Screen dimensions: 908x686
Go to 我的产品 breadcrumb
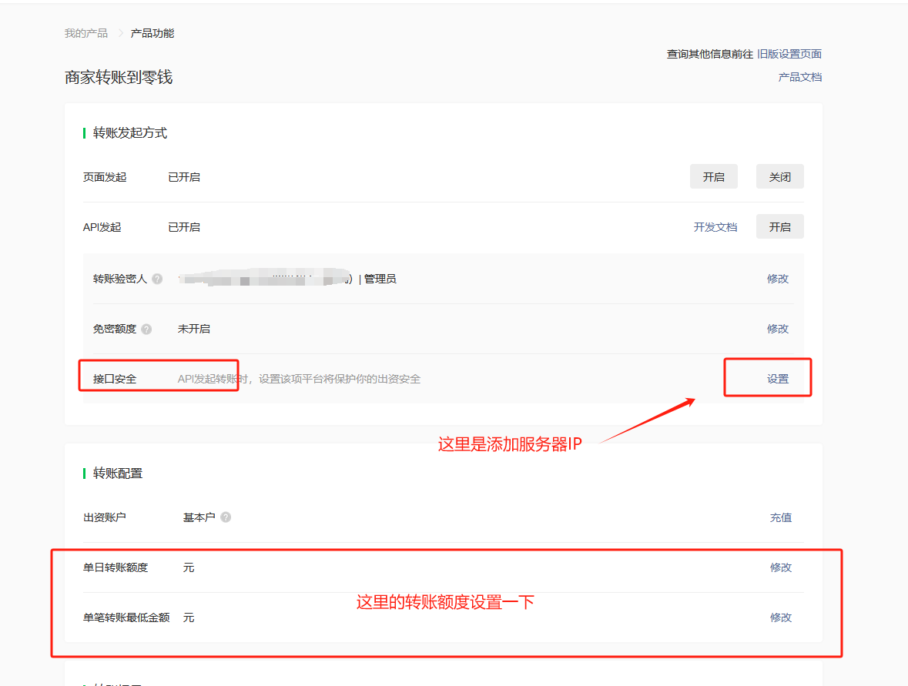click(x=85, y=33)
